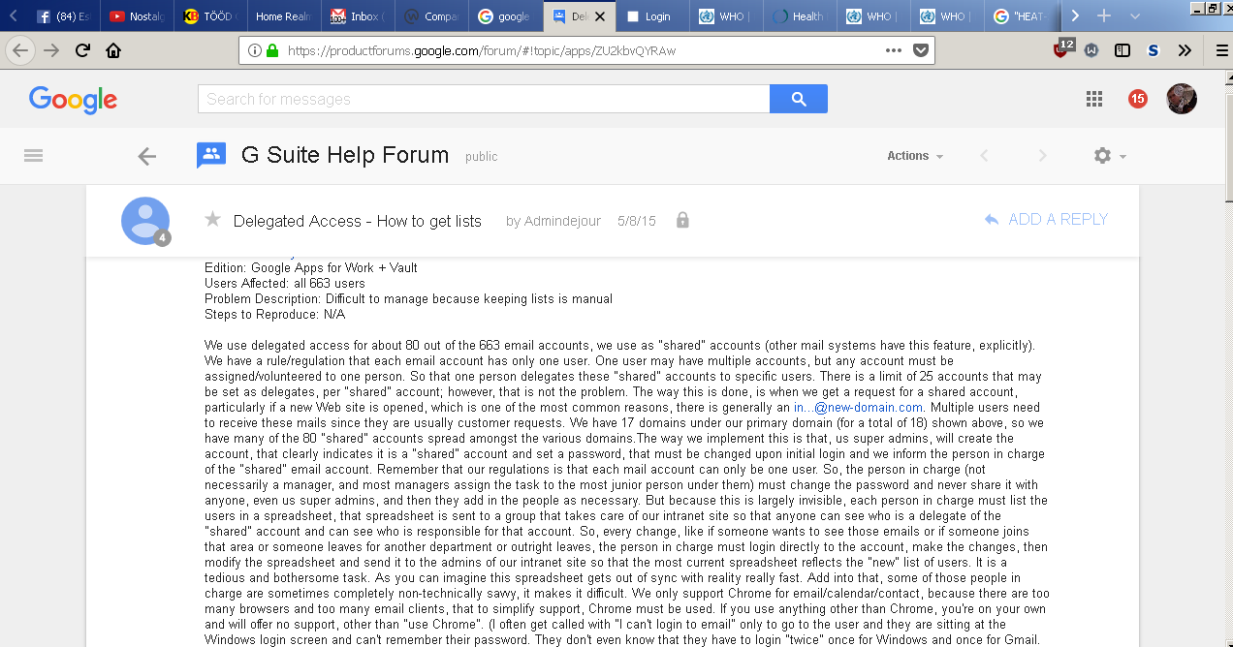List all tabs dropdown arrow
This screenshot has width=1233, height=647.
[1135, 16]
